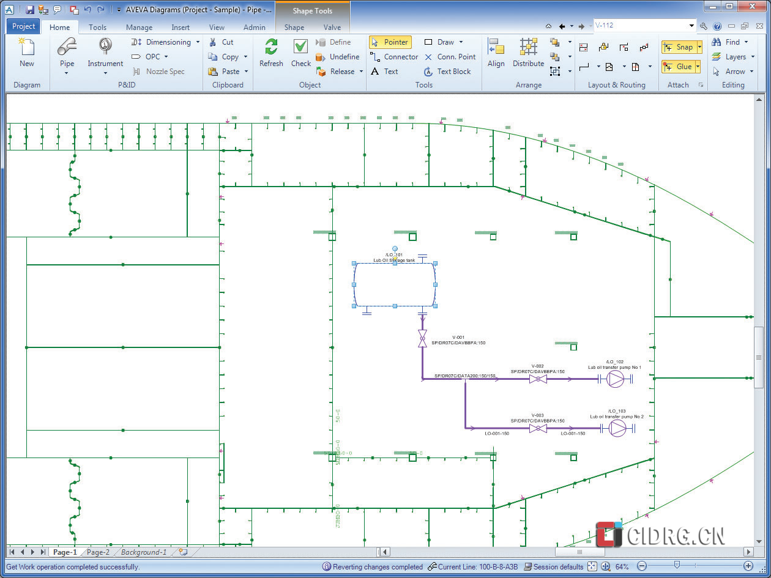Viewport: 771px width, 578px height.
Task: Open the Project tab
Action: [x=23, y=26]
